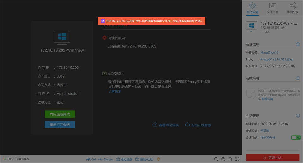
Task: Click the info icon beside 会话信息
Action: coord(298,44)
